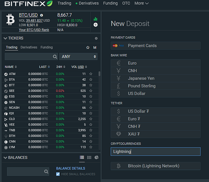Click the favorites star filter in Tickers
This screenshot has height=182, width=209.
pyautogui.click(x=88, y=48)
